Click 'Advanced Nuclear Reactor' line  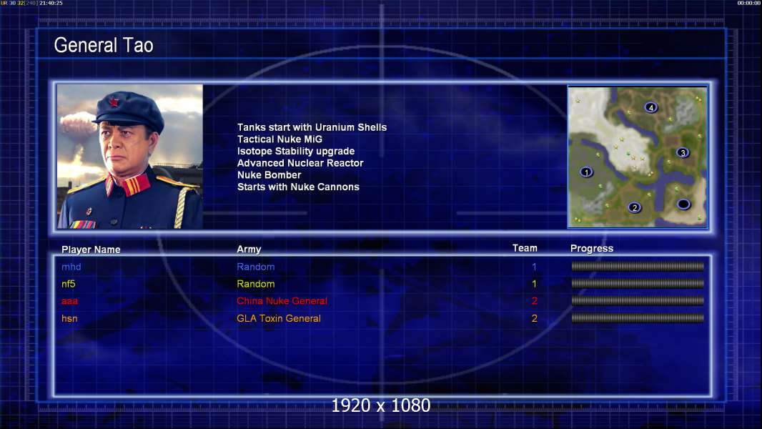click(300, 163)
